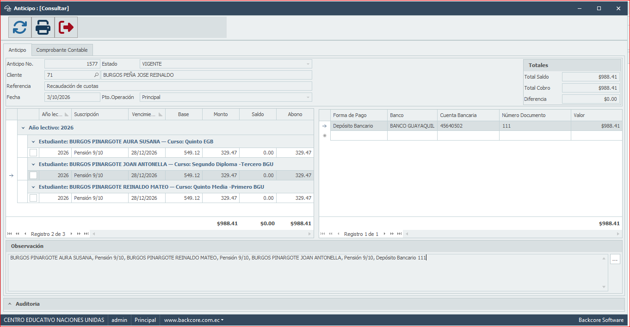Screen dimensions: 630x327
Task: Go to next record in the Registro 2 de 3 pager
Action: tap(71, 234)
